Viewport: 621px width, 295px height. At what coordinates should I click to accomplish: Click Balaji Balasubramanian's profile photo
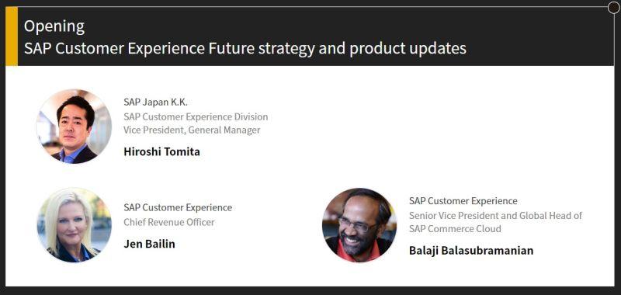coord(359,225)
